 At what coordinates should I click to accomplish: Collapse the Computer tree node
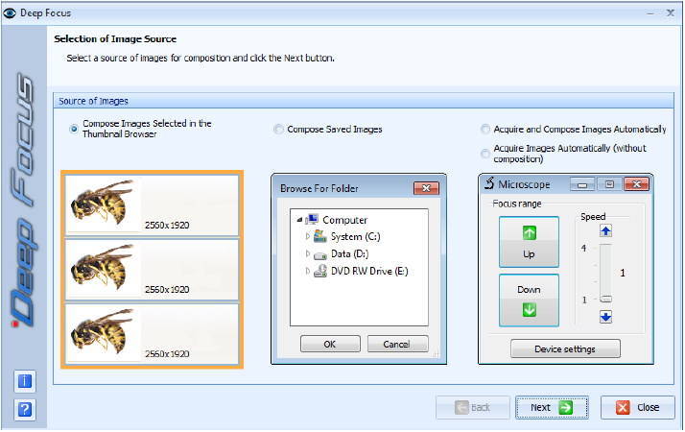pyautogui.click(x=299, y=220)
